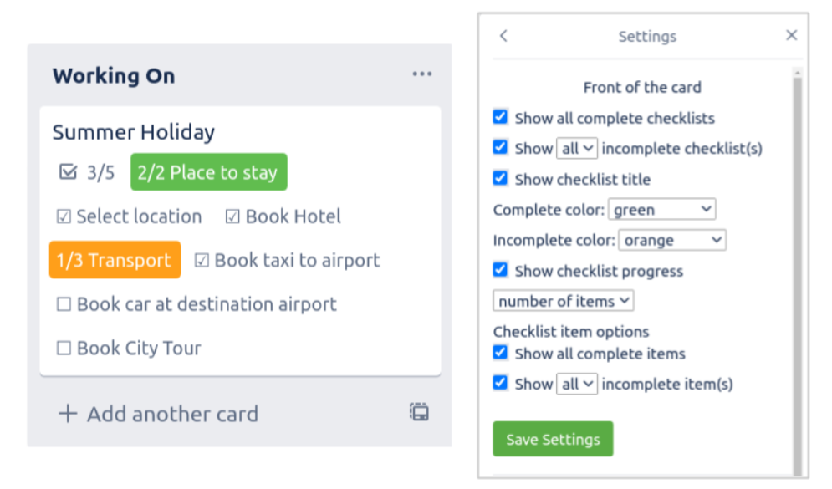Open the Complete color dropdown
This screenshot has width=832, height=489.
661,209
